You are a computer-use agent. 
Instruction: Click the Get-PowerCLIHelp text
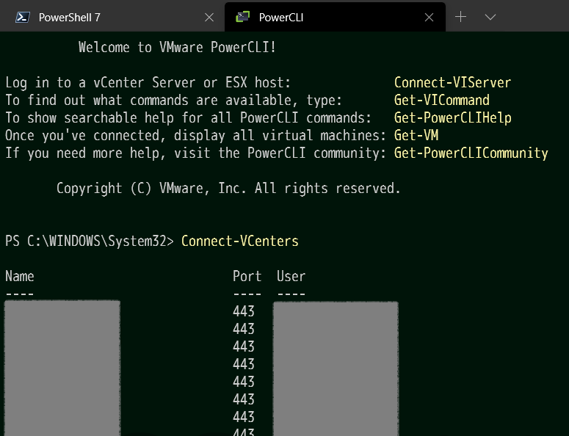[x=452, y=118]
